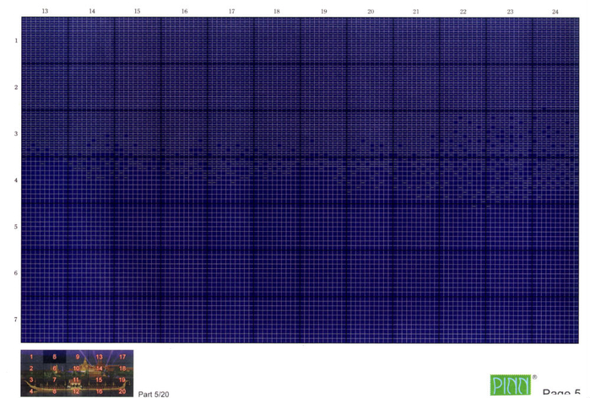Open section 4 in the overview thumbnail
The image size is (590, 398).
click(x=31, y=391)
